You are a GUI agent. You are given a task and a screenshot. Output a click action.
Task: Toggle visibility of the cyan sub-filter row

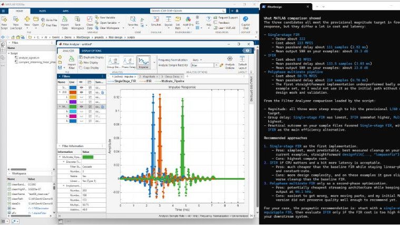pyautogui.click(x=81, y=112)
